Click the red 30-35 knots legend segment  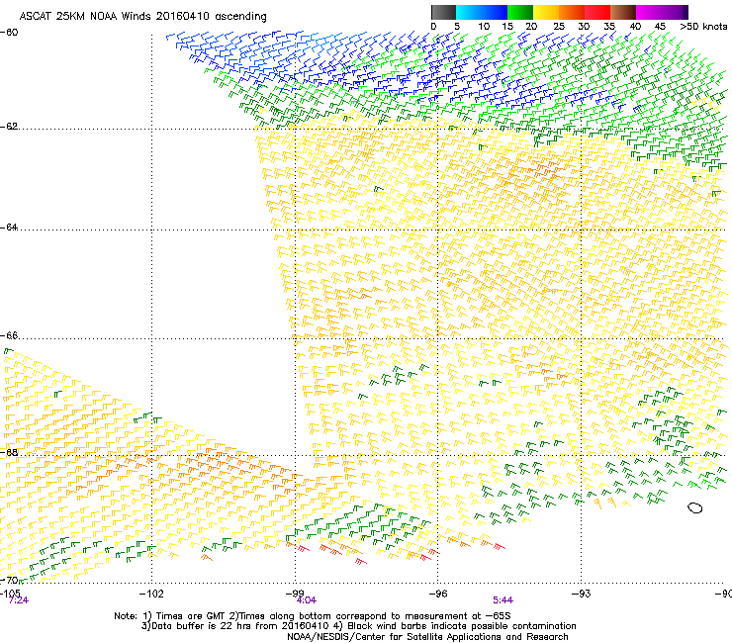(x=597, y=12)
